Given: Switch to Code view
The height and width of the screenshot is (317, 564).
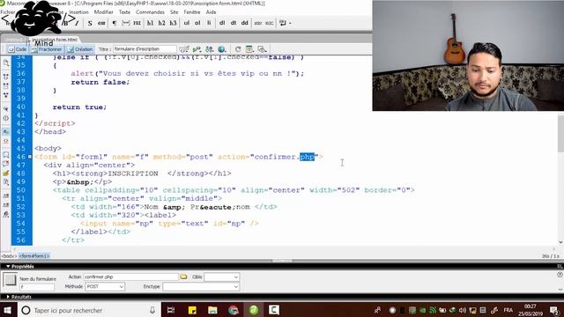Looking at the screenshot, I should [x=18, y=49].
